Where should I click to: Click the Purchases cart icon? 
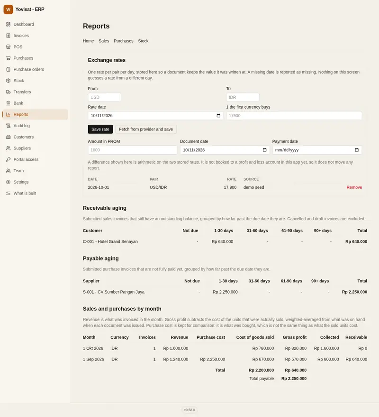pyautogui.click(x=8, y=58)
